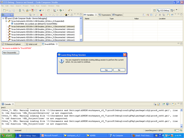
Task: Click the New file toolbar icon
Action: tap(4, 10)
